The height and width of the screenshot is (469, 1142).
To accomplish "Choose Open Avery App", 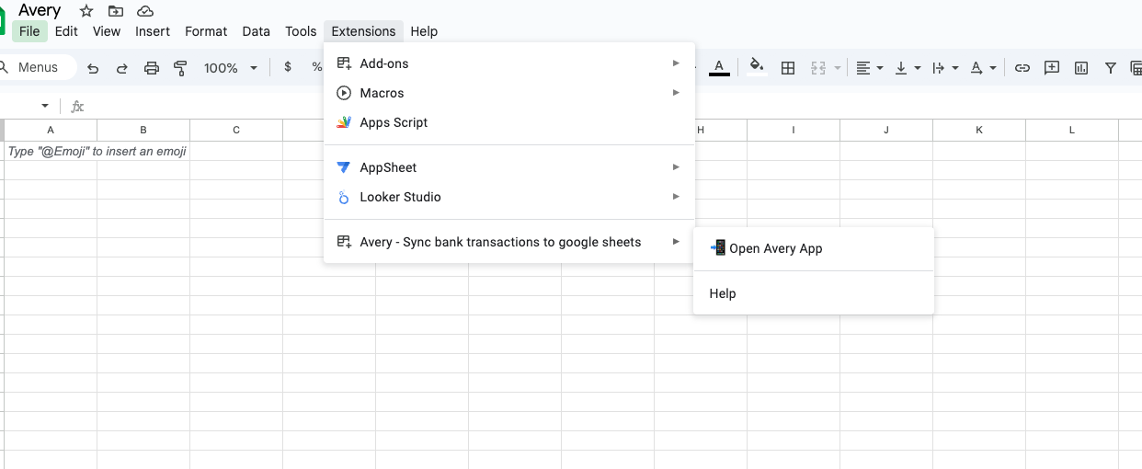I will tap(775, 248).
